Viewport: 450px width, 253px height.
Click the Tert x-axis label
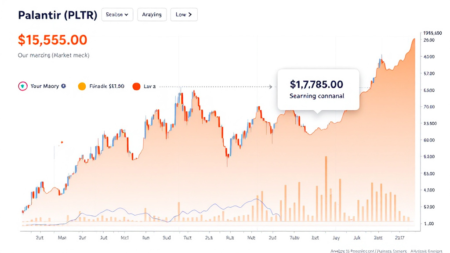tap(187, 238)
